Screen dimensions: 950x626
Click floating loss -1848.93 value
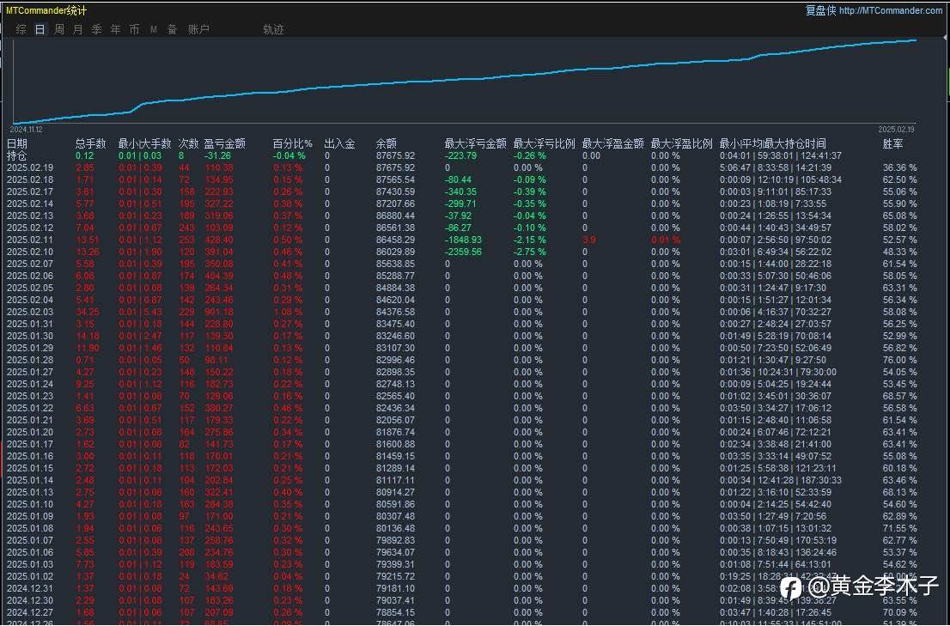coord(464,240)
